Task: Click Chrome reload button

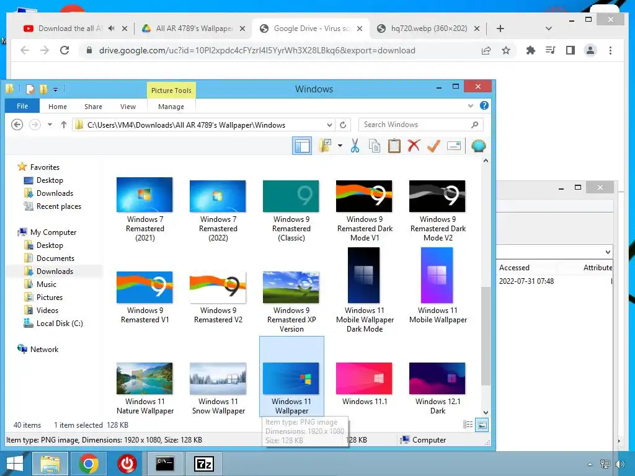Action: [64, 50]
